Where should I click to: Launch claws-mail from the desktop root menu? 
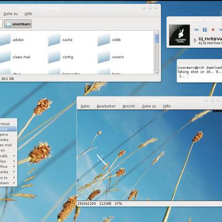pos(8,145)
